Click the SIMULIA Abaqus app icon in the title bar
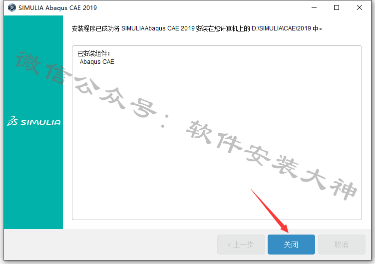 coord(11,7)
